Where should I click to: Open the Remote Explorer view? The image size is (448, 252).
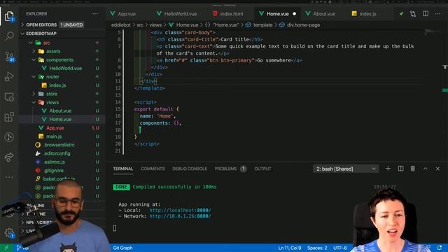point(9,97)
